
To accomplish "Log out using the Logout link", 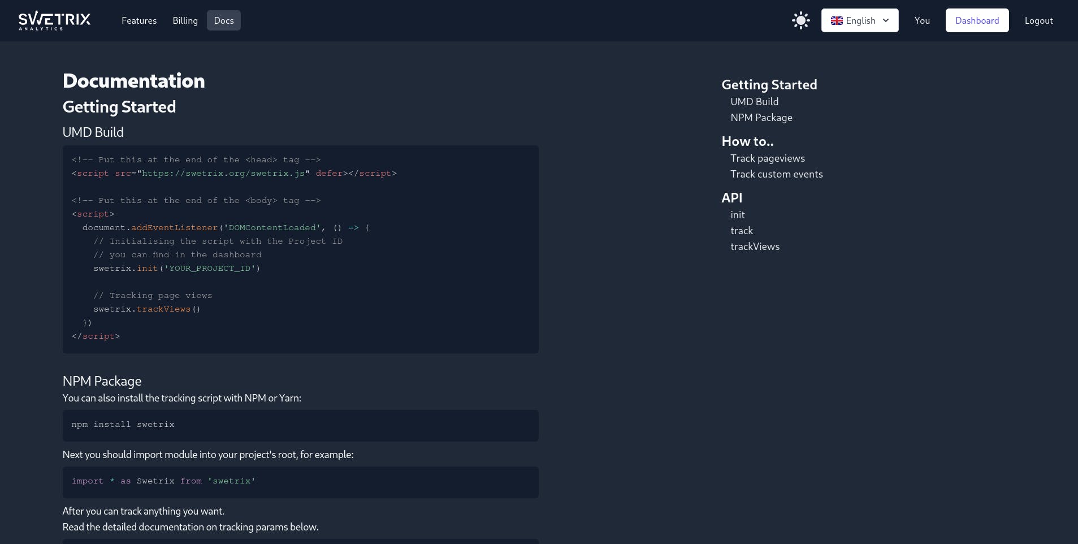I will 1038,20.
